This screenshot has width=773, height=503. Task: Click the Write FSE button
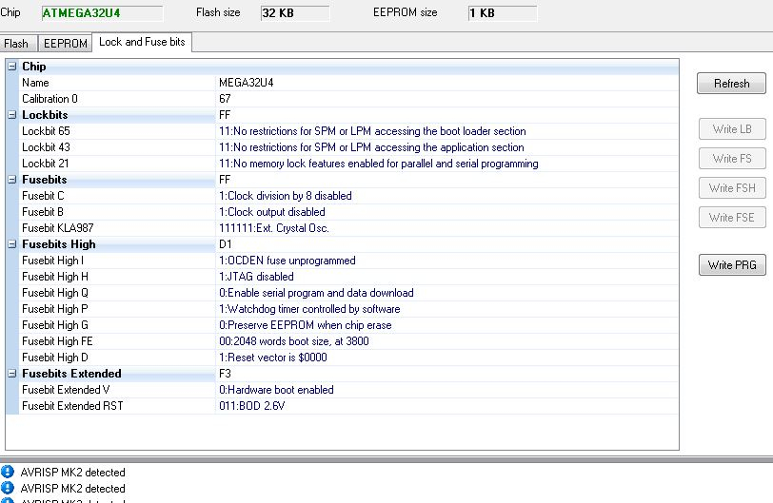pyautogui.click(x=732, y=218)
